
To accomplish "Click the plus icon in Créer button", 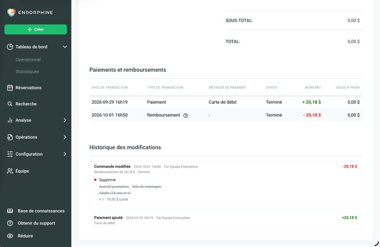I will point(29,29).
